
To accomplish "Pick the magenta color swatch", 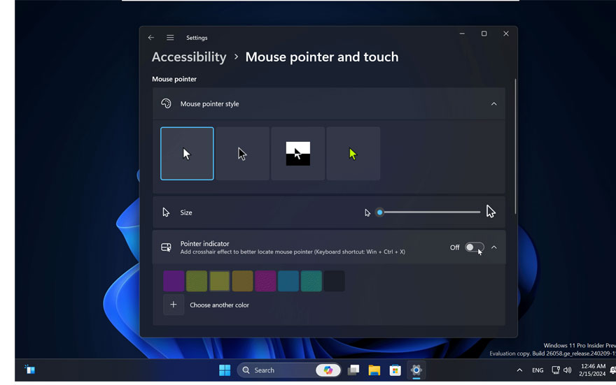I will (265, 281).
